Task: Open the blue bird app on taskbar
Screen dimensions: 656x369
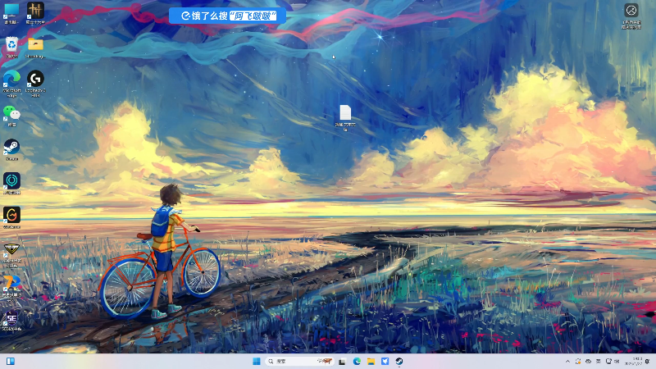Action: pos(385,361)
